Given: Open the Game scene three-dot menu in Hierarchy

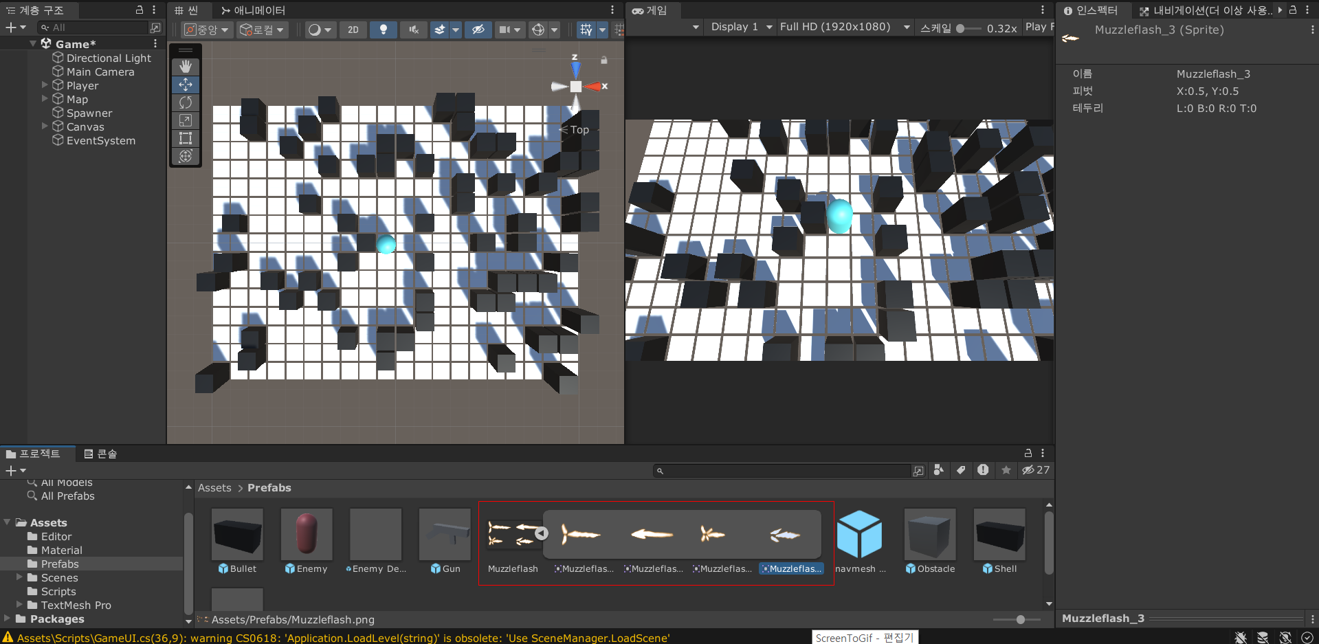Looking at the screenshot, I should pos(155,43).
